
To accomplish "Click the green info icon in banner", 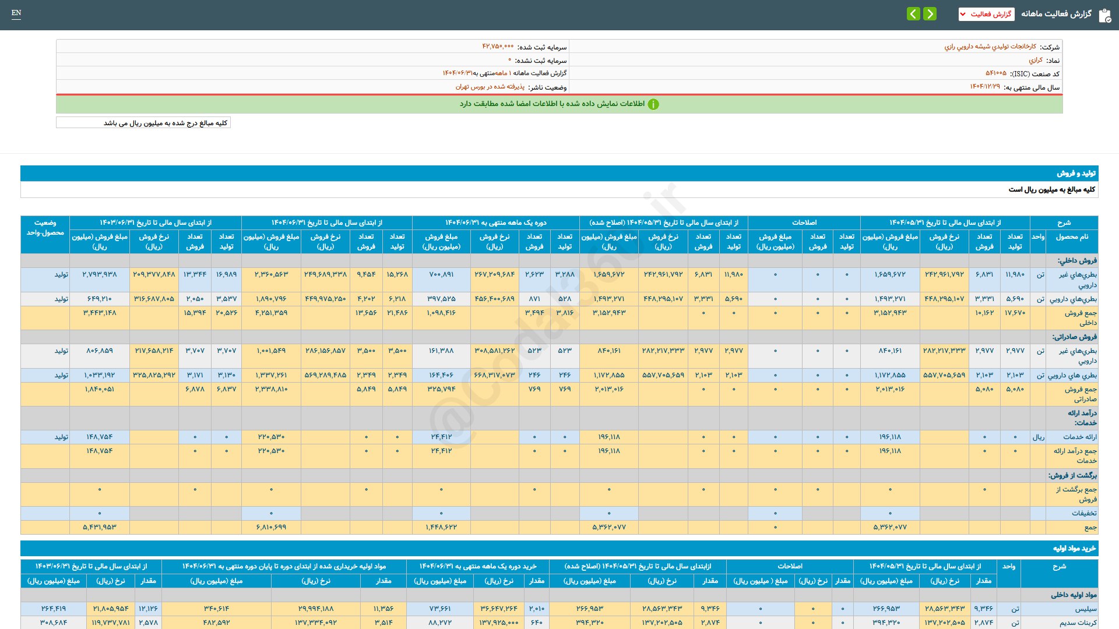I will click(x=653, y=104).
